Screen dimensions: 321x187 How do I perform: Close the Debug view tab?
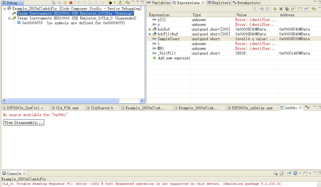[x=20, y=3]
